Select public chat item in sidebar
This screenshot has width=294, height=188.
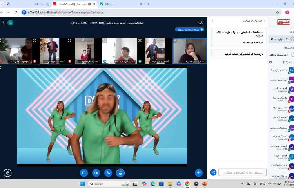point(282,40)
